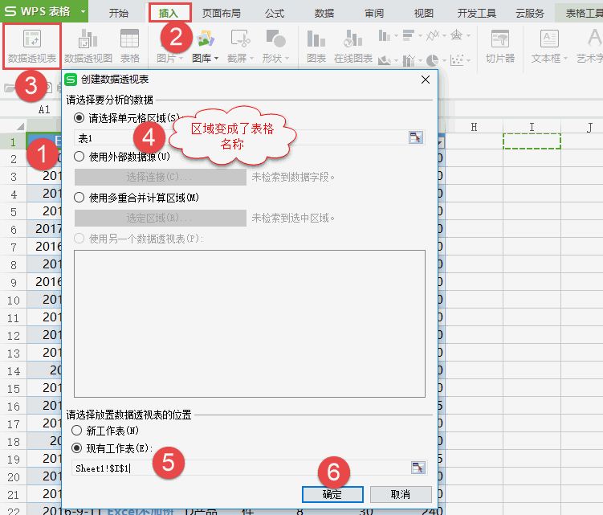Click the pie chart icon in the ribbon

click(x=432, y=60)
